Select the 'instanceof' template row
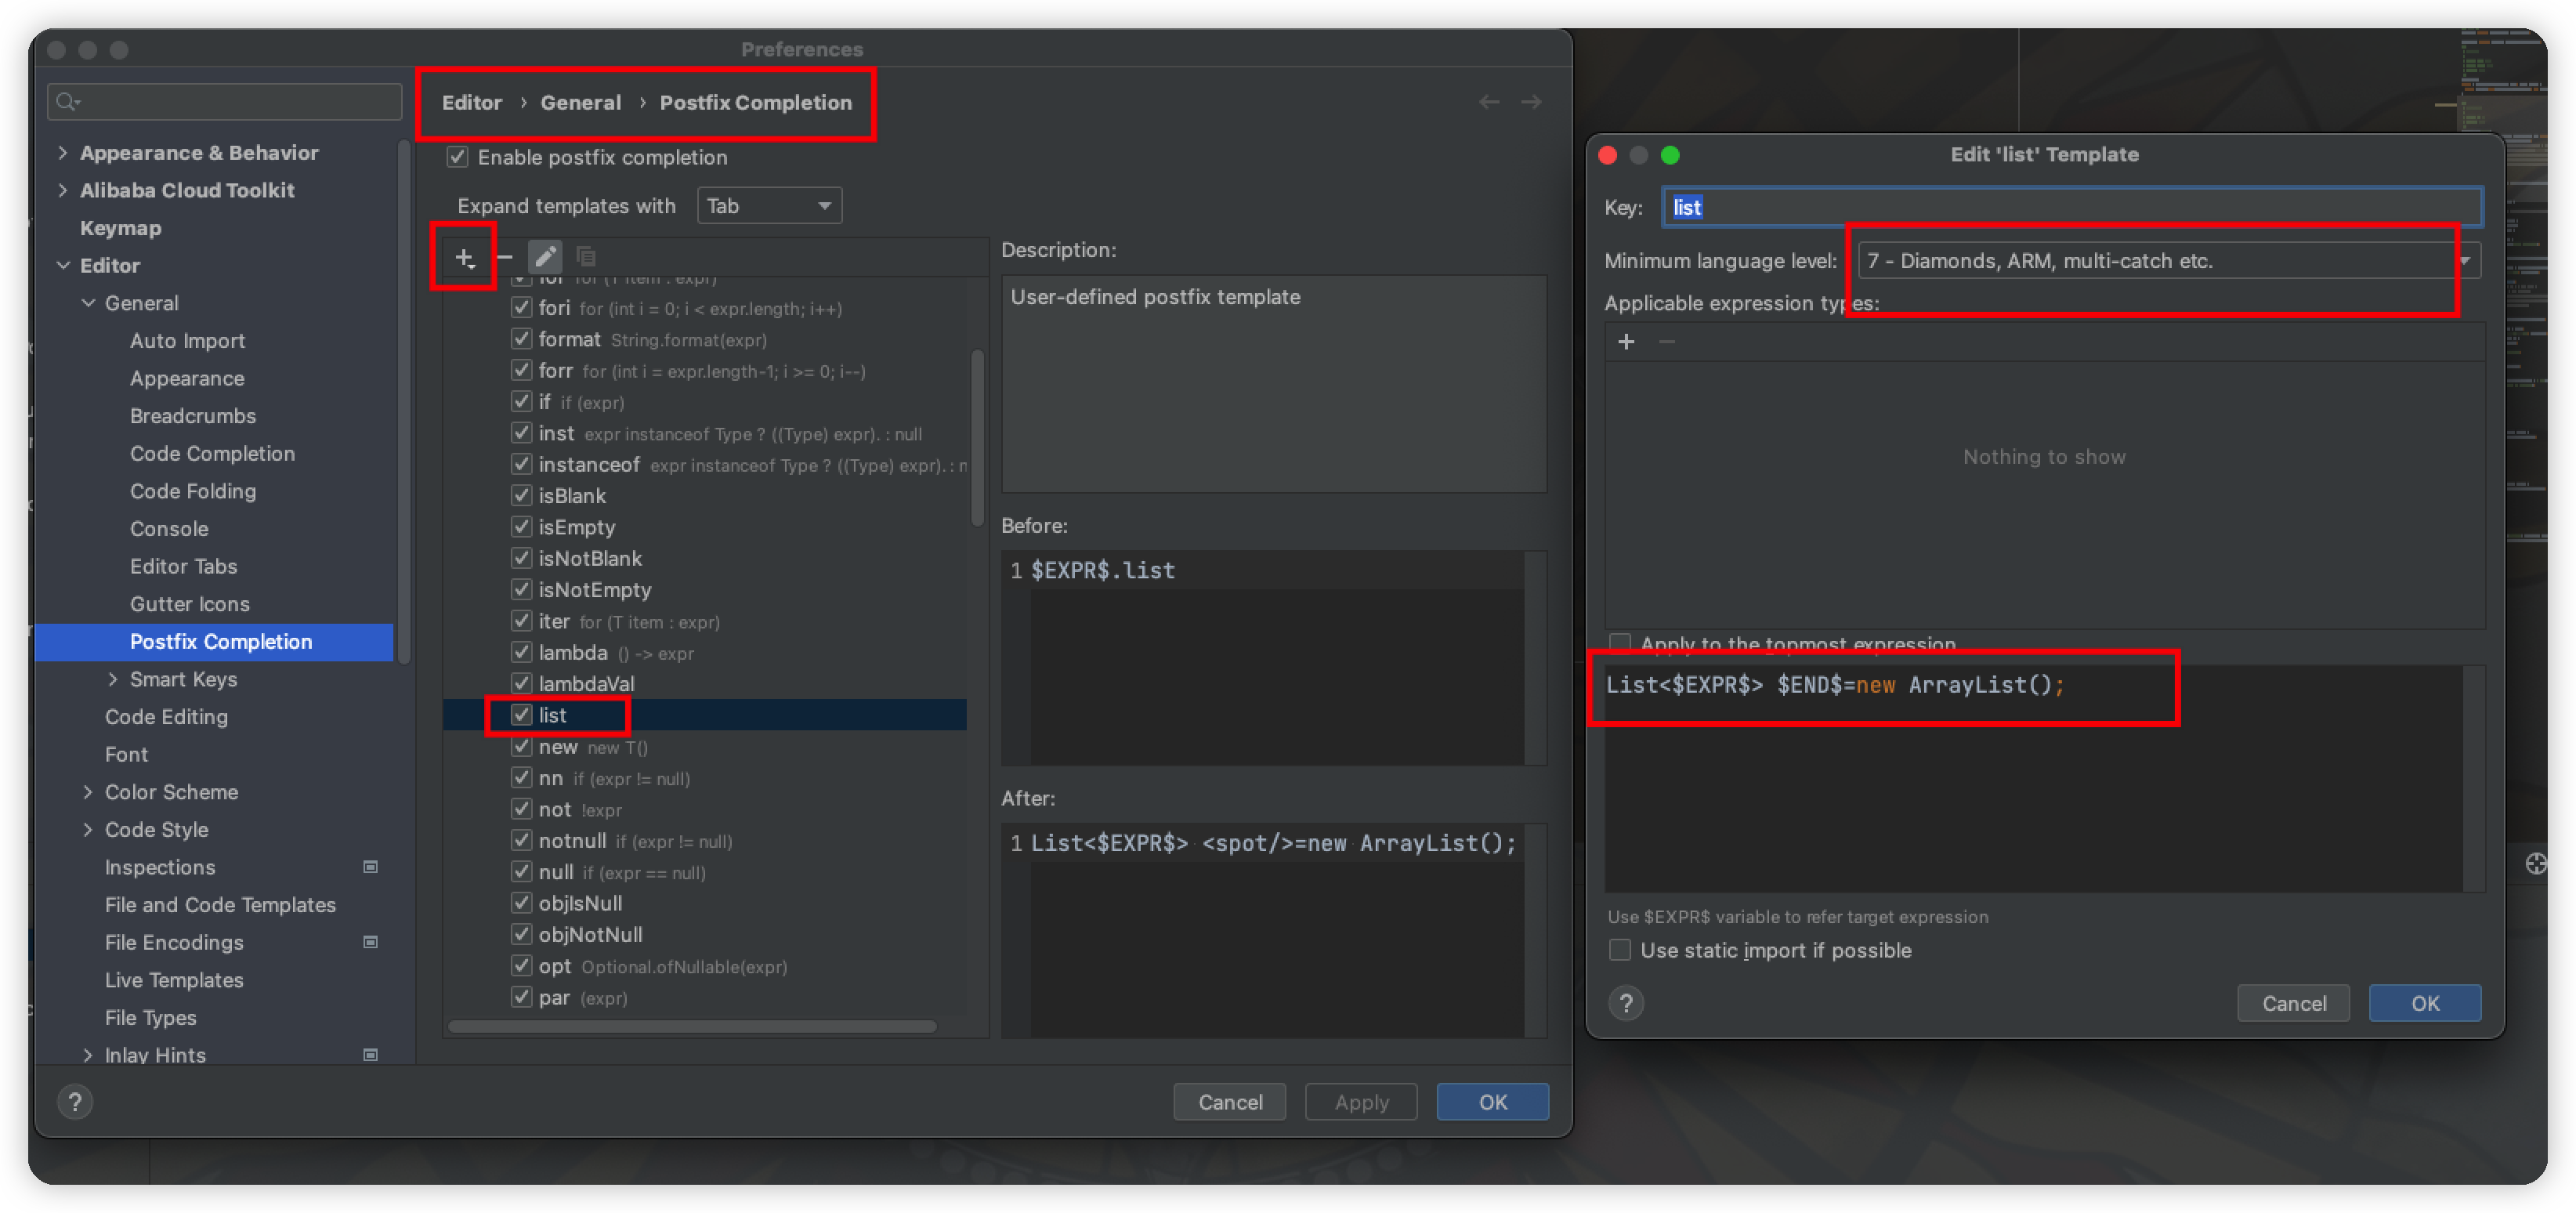Image resolution: width=2576 pixels, height=1213 pixels. pyautogui.click(x=705, y=465)
